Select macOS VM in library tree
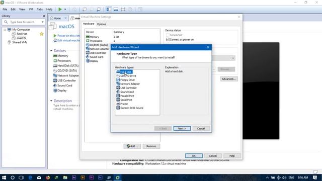Screen dimensions: 322x181 (x=21, y=38)
